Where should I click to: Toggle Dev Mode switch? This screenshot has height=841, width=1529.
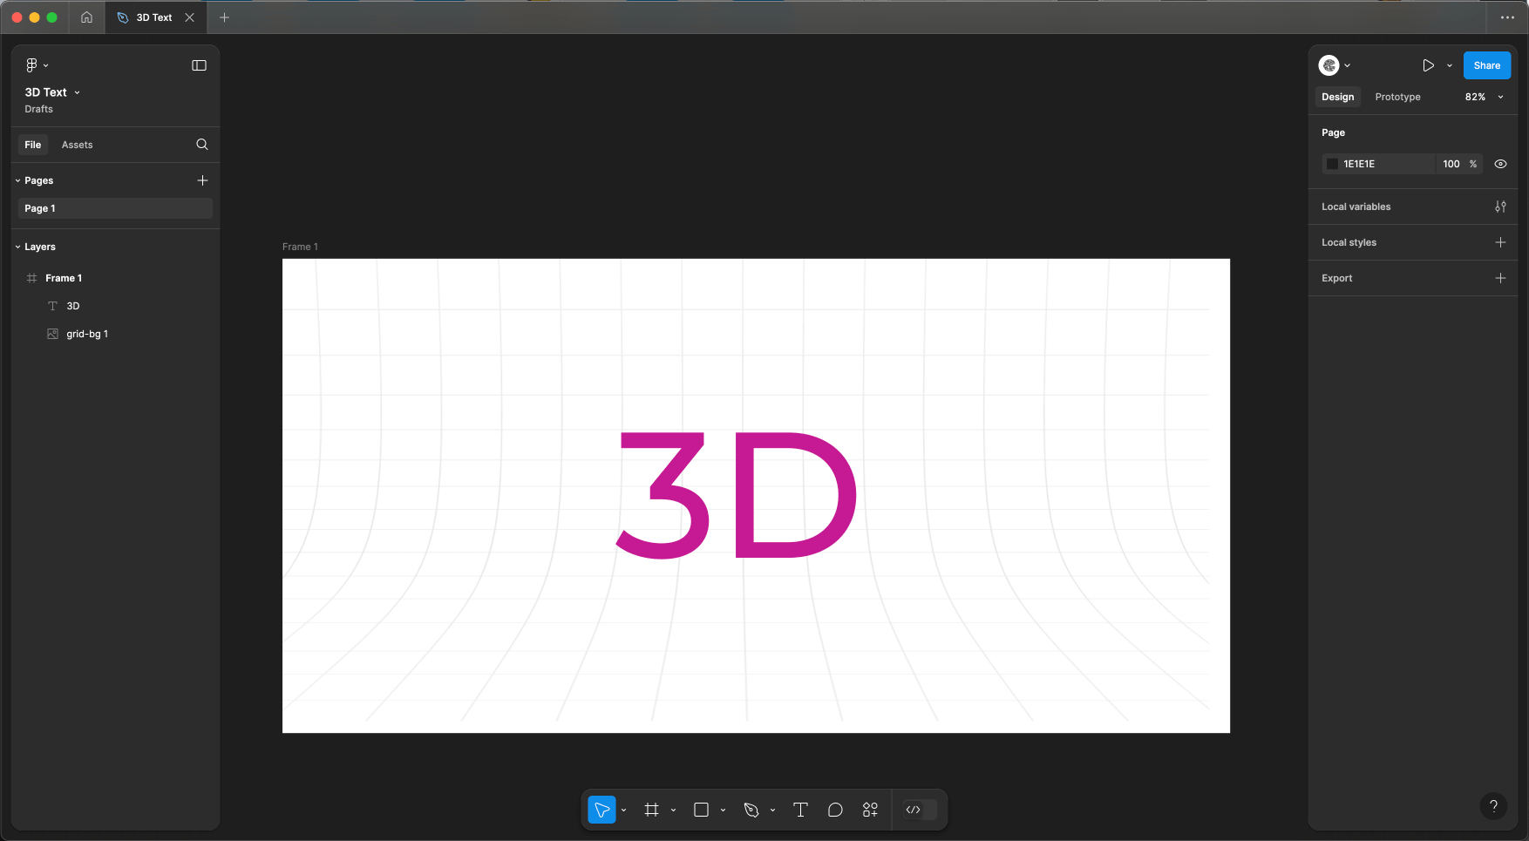920,810
